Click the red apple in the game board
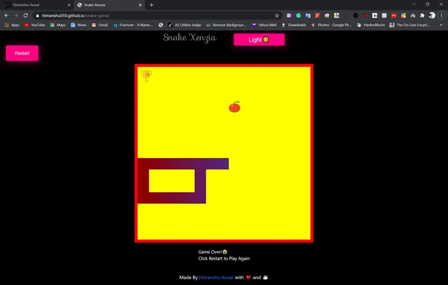448x285 pixels. click(x=235, y=107)
